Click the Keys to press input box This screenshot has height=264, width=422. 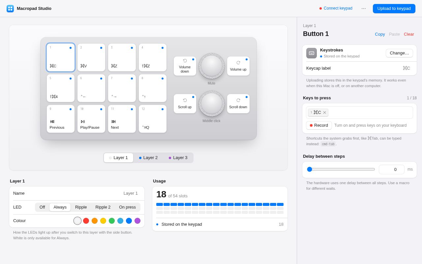tap(359, 113)
